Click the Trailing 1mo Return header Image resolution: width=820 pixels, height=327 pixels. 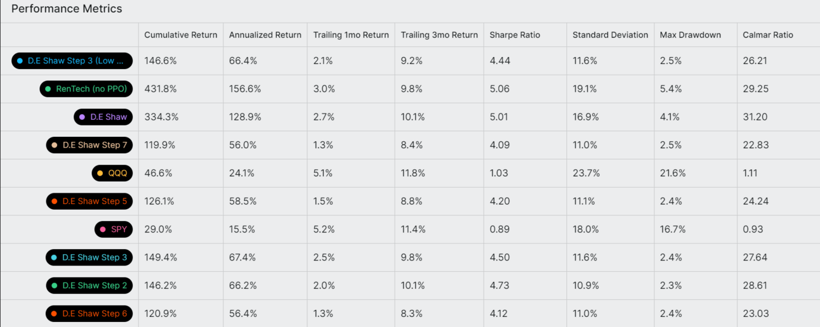coord(350,35)
